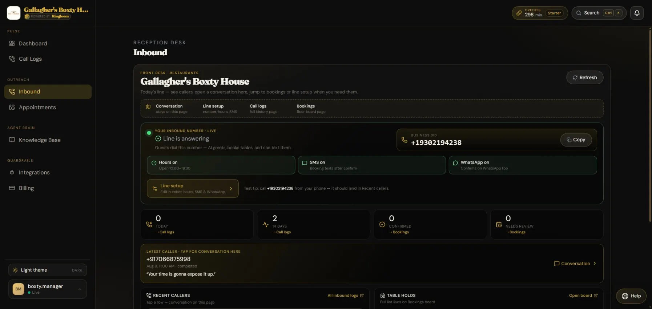Image resolution: width=652 pixels, height=309 pixels.
Task: Click the 298 min credits value
Action: (x=534, y=15)
